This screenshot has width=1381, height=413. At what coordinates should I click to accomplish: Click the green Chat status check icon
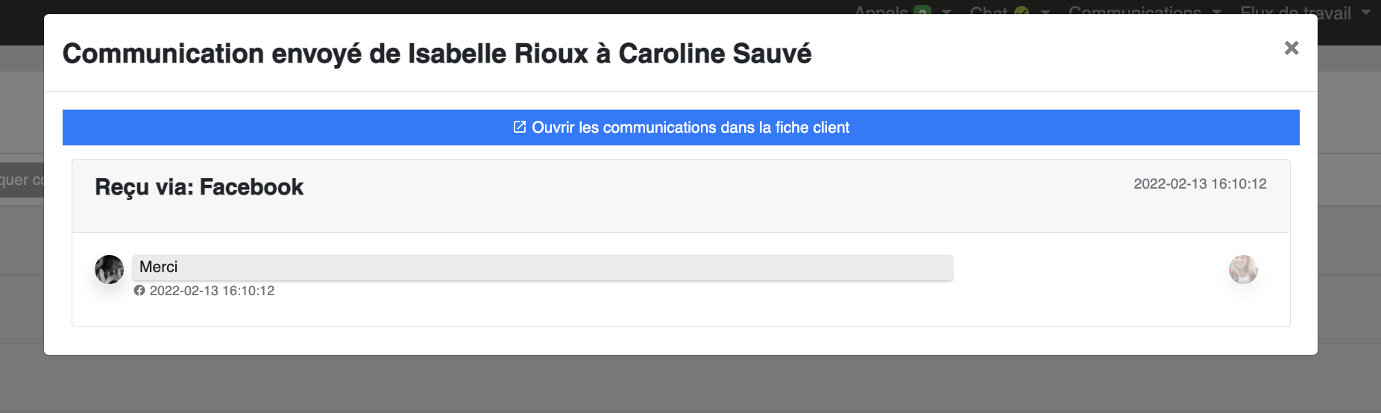tap(1022, 11)
